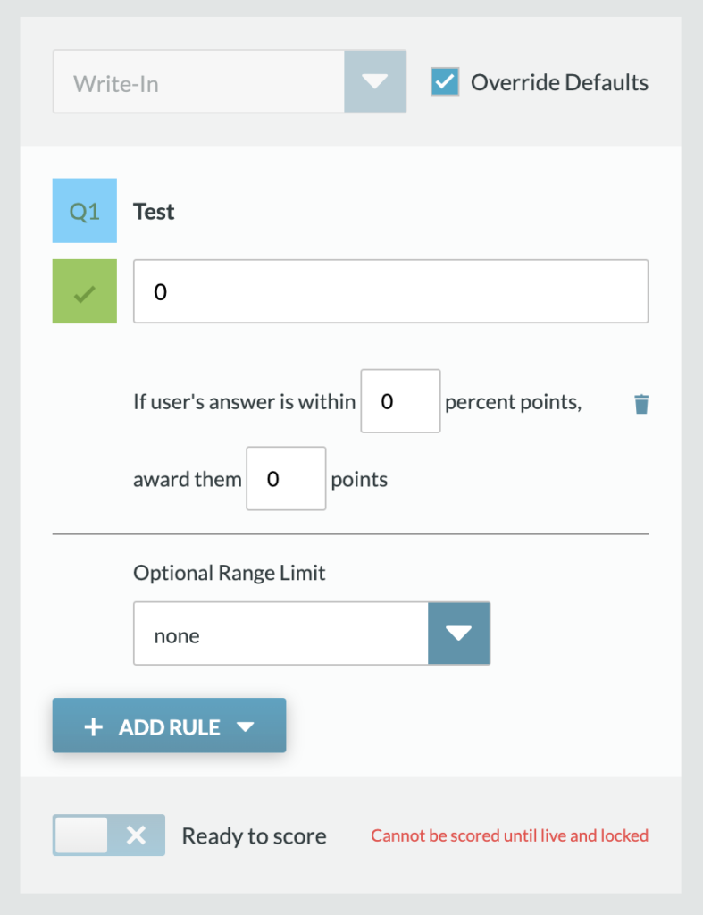Enable the Ready to score switch
This screenshot has height=915, width=703.
pos(109,835)
